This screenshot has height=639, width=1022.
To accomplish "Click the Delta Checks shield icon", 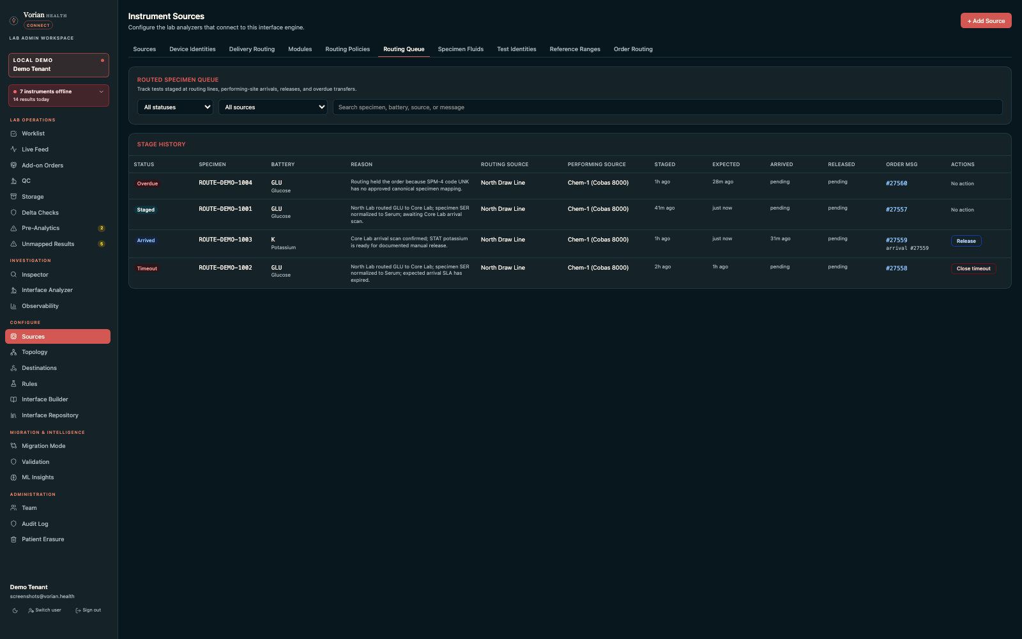I will 13,213.
